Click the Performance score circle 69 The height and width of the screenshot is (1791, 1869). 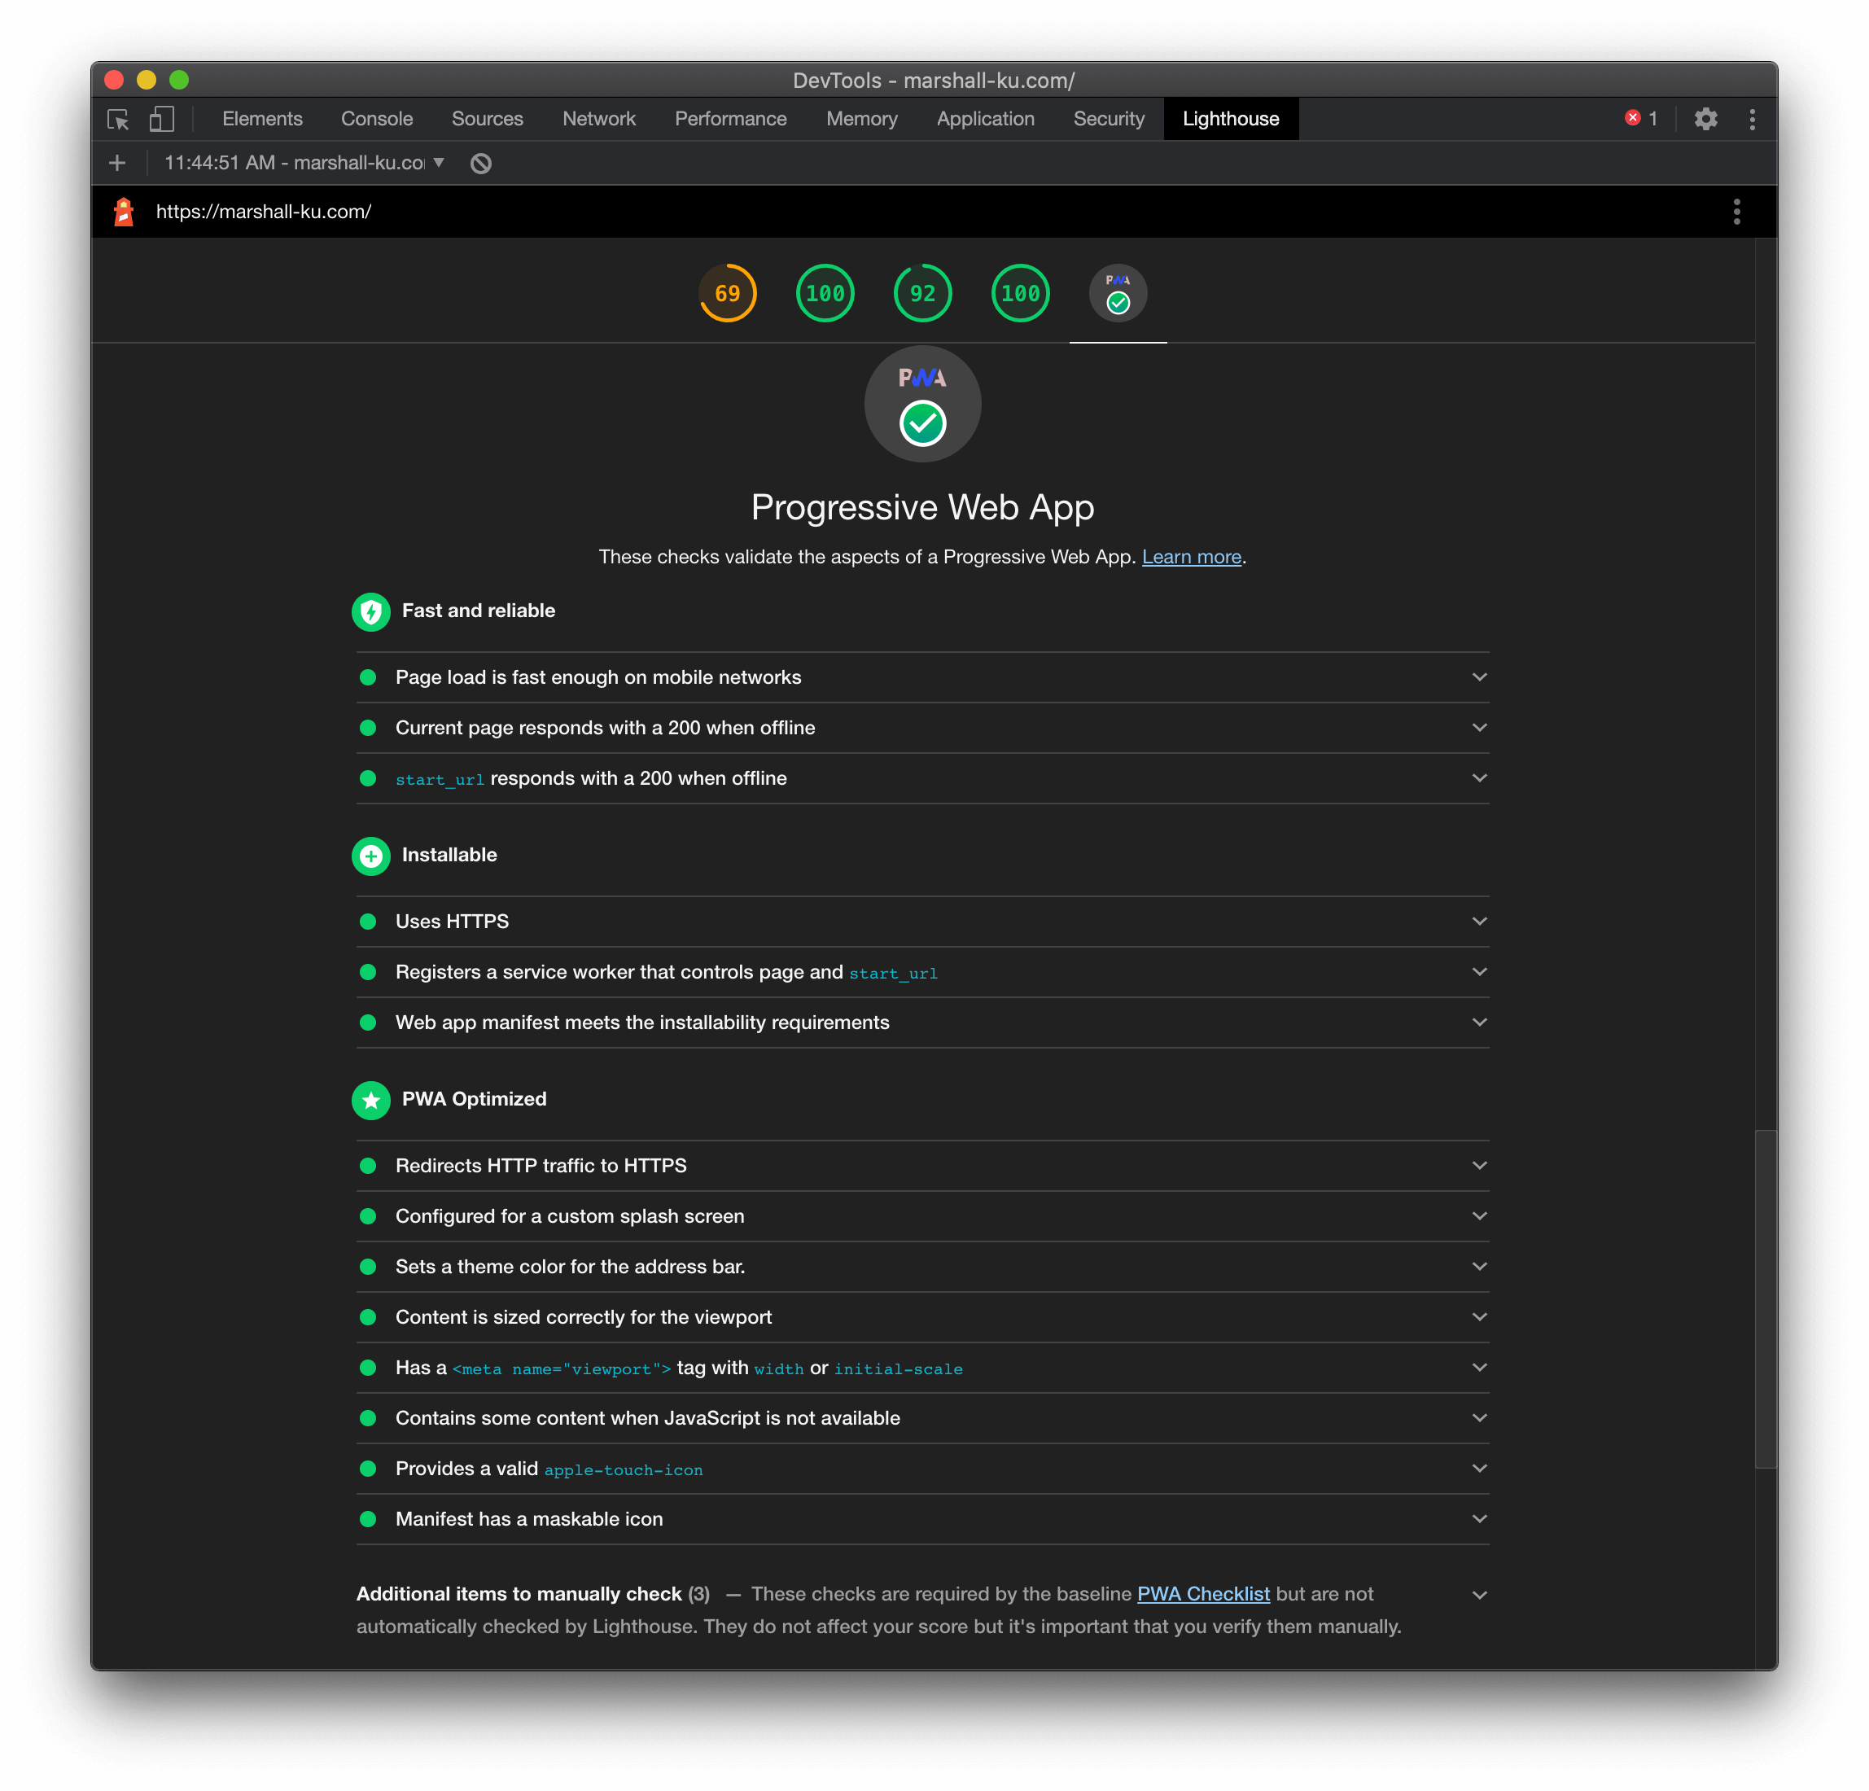728,294
